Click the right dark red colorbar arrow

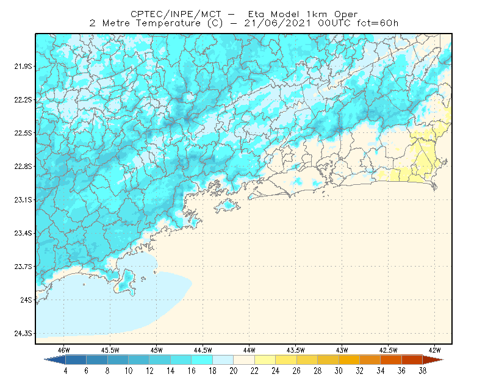433,360
